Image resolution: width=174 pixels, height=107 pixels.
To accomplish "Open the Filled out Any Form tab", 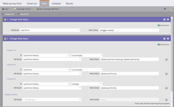I will pyautogui.click(x=12, y=4).
